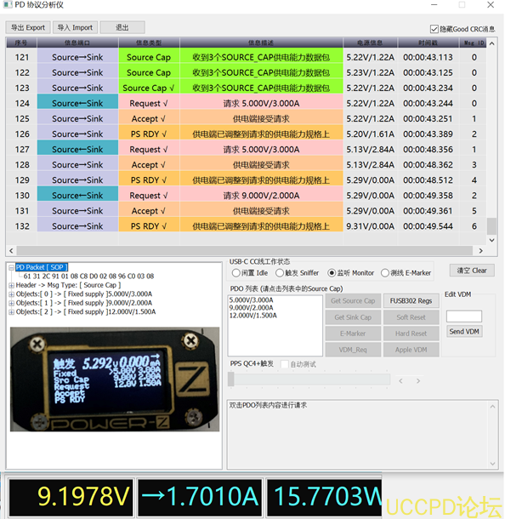505x519 pixels.
Task: Click the PD analyzer title bar app icon
Action: [8, 4]
